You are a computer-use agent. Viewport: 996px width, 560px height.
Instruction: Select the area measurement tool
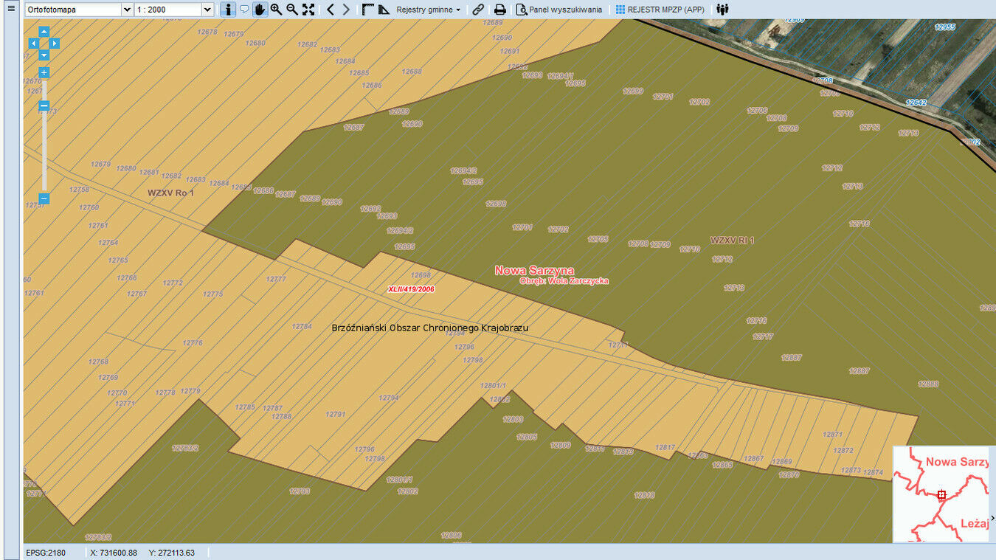point(384,10)
